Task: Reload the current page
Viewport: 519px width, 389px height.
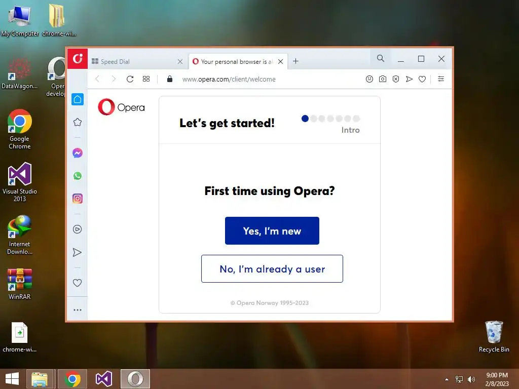Action: tap(130, 79)
